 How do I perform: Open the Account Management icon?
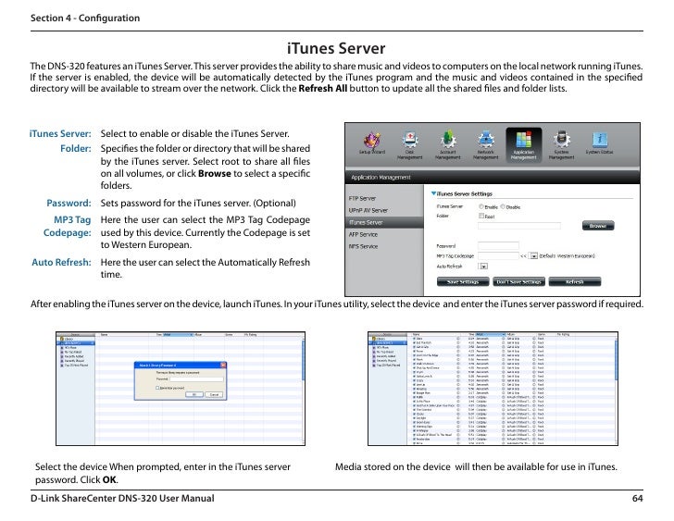pyautogui.click(x=447, y=144)
